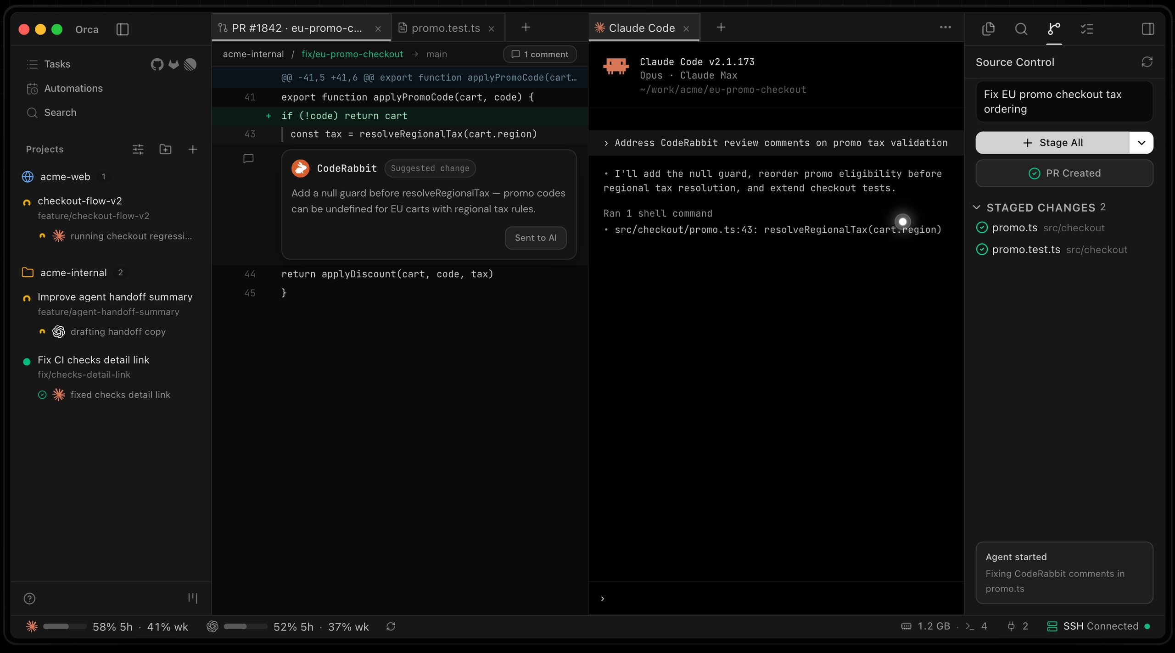Open the Automations calendar item
Image resolution: width=1175 pixels, height=653 pixels.
coord(64,88)
